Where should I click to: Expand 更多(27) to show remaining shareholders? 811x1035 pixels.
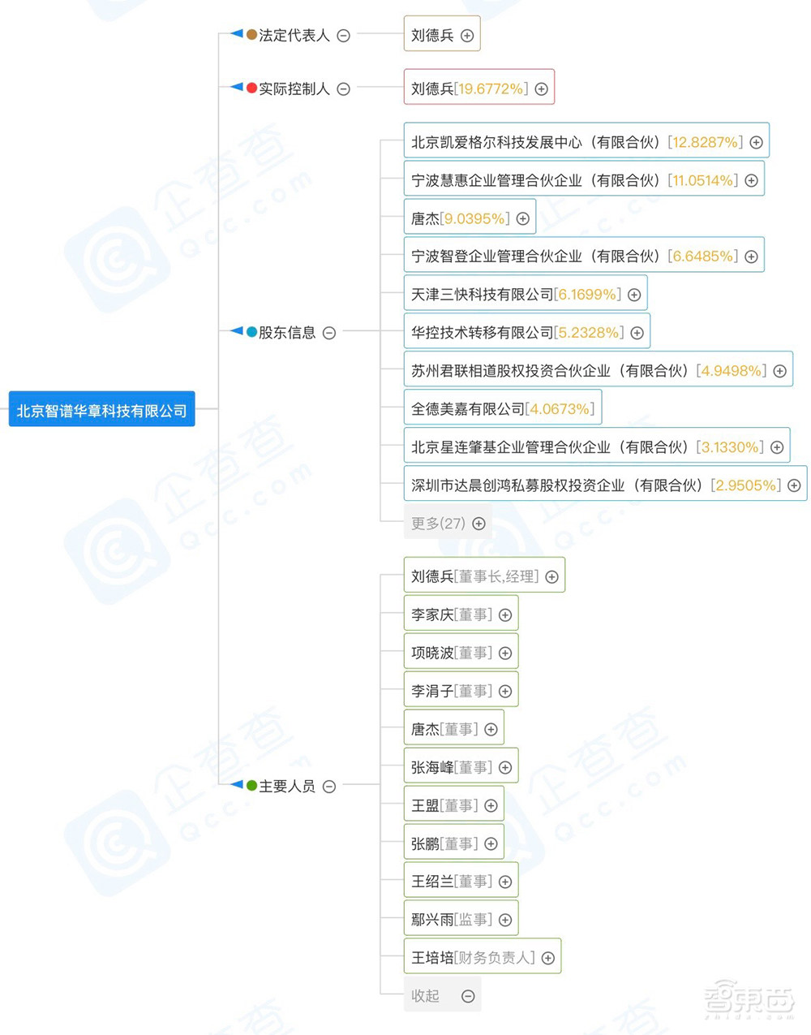tap(478, 523)
